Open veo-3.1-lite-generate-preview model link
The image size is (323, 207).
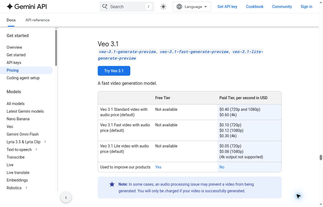click(x=248, y=52)
